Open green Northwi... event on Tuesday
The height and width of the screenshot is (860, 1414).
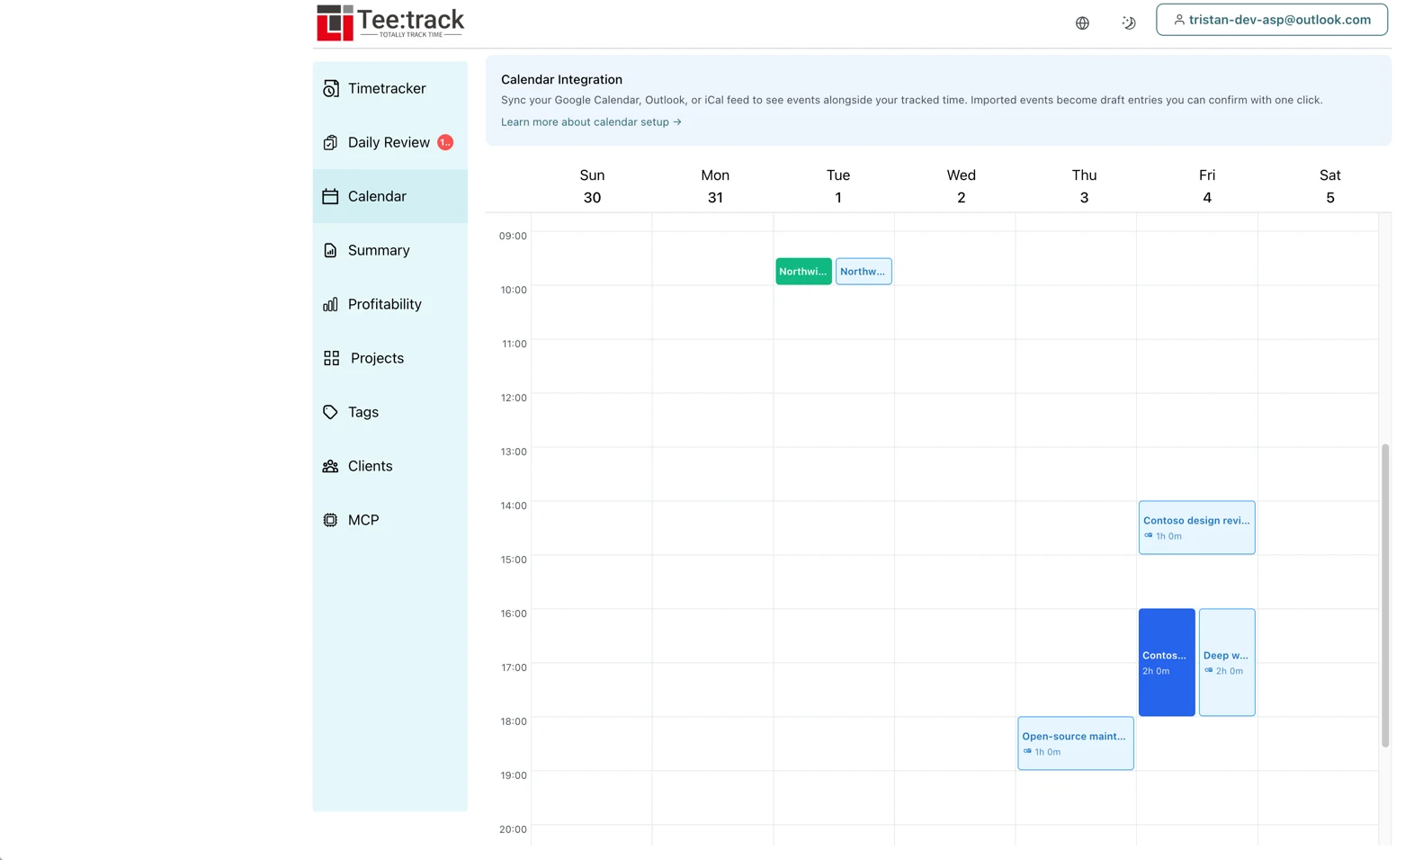803,271
